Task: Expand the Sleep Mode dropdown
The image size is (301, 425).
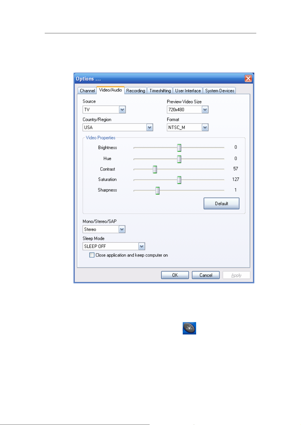Action: [x=114, y=246]
